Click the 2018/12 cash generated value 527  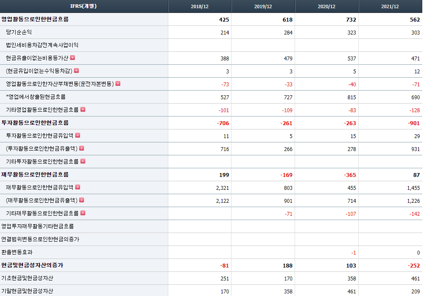pyautogui.click(x=225, y=98)
